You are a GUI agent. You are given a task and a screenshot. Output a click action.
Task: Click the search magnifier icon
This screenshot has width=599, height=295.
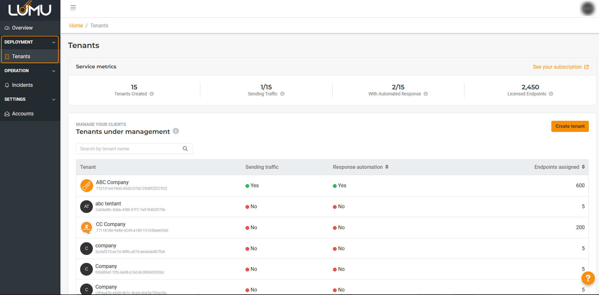185,149
